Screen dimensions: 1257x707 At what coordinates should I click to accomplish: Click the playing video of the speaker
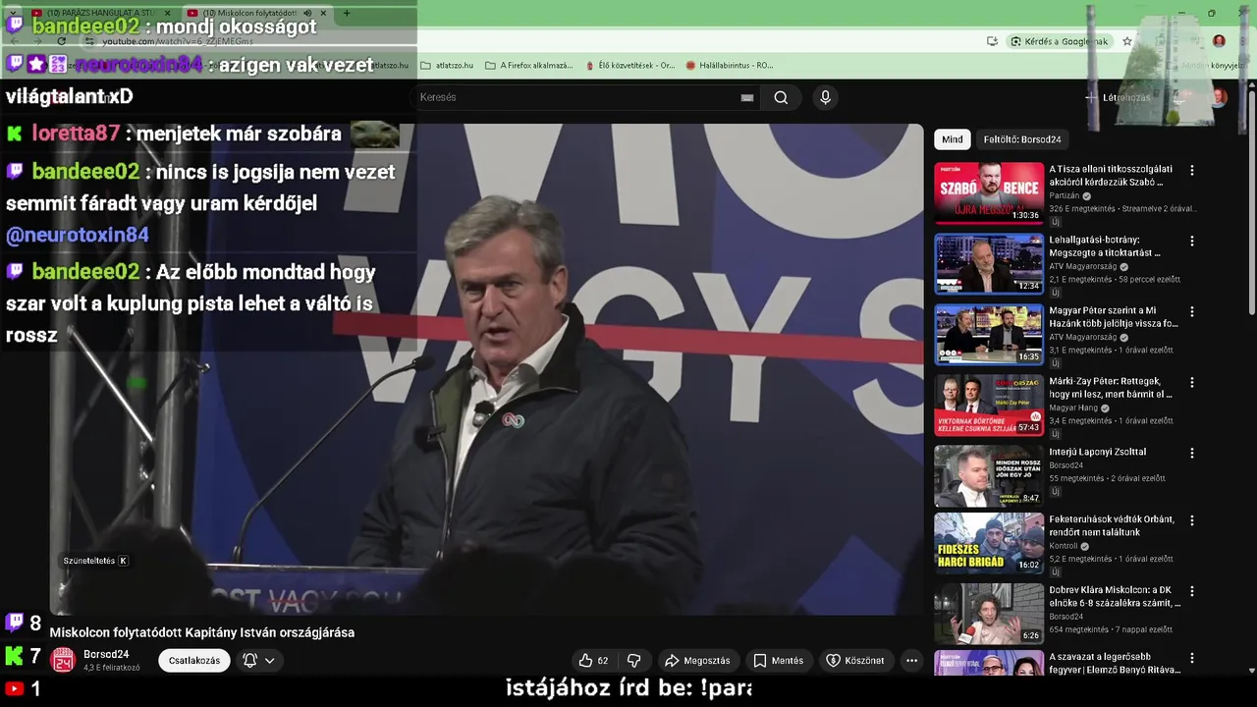(x=486, y=368)
